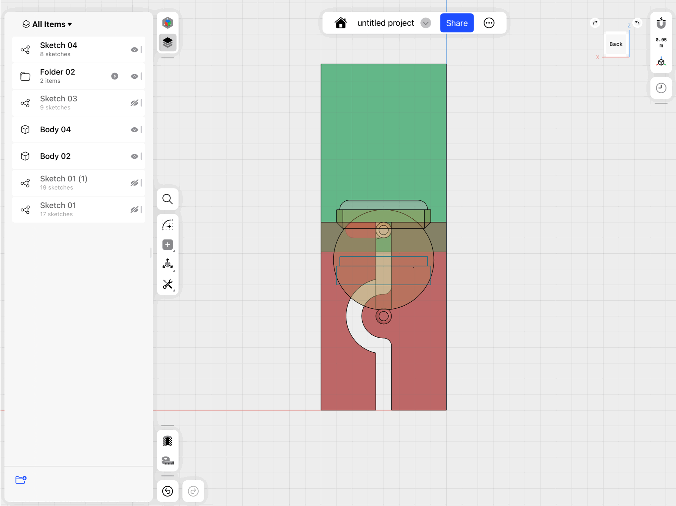Click the arc/curve sketch tool

pos(167,225)
